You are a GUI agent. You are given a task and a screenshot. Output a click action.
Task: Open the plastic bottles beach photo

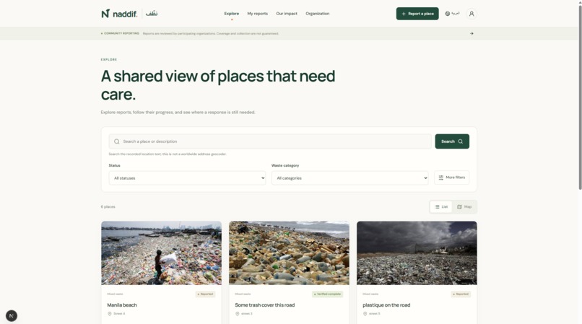[289, 253]
